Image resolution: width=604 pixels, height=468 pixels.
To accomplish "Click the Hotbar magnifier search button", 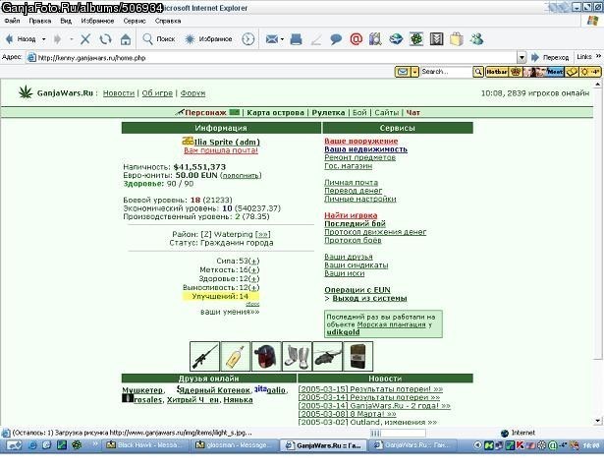I will (x=478, y=72).
